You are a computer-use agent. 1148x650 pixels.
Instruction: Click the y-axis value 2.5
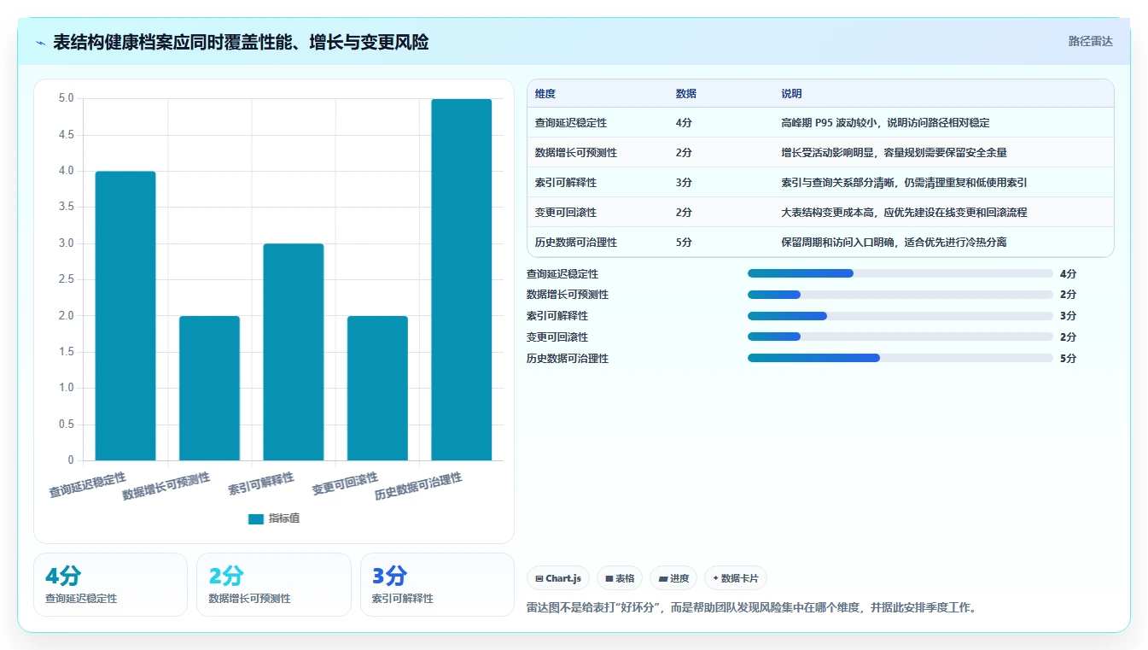pos(66,279)
